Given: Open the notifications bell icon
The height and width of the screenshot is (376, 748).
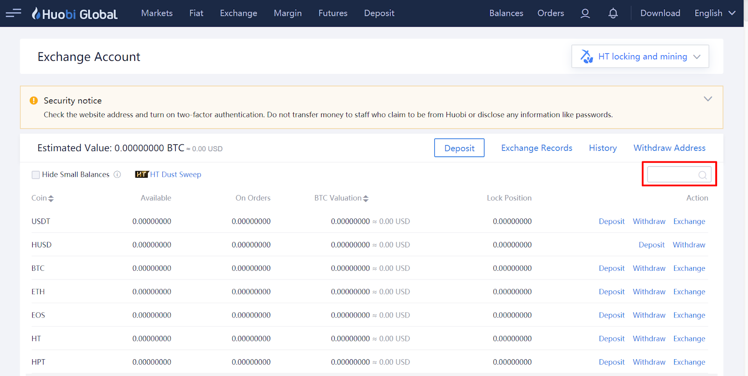Looking at the screenshot, I should tap(613, 14).
